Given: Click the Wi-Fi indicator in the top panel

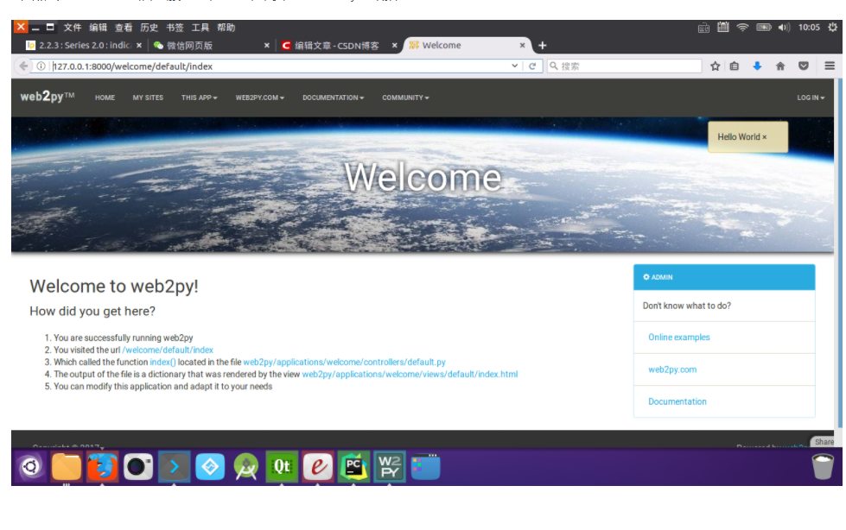Looking at the screenshot, I should pos(742,27).
